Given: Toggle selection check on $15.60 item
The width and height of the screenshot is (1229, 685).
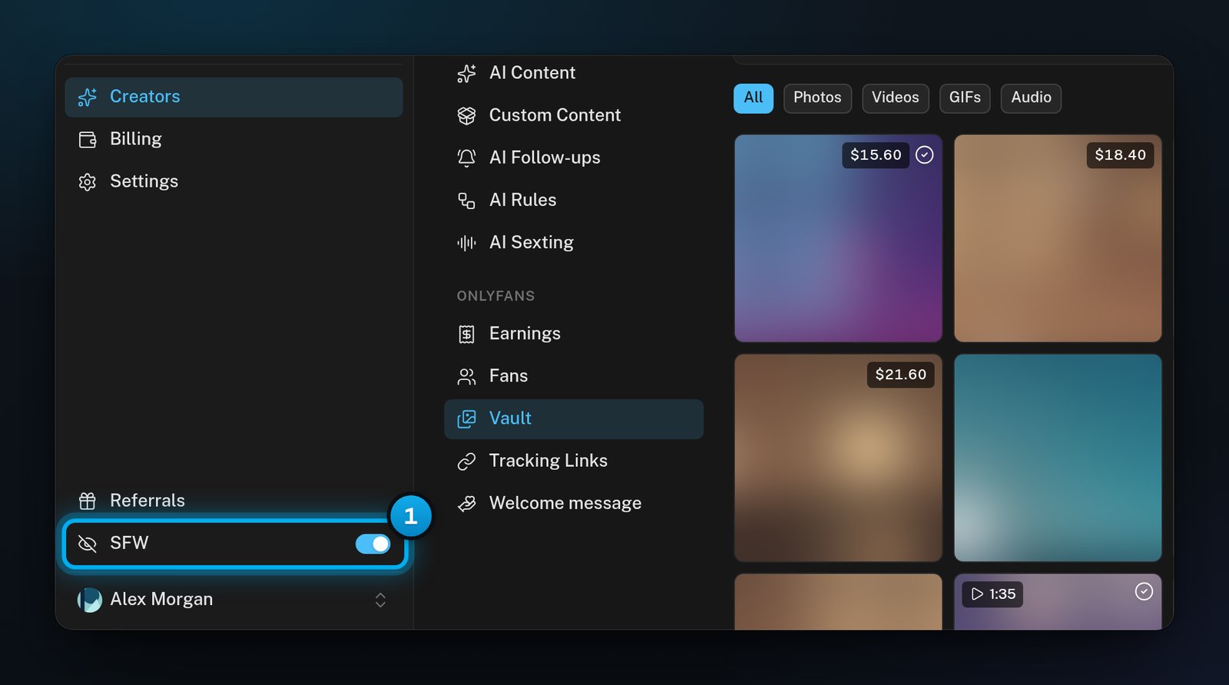Looking at the screenshot, I should [925, 155].
